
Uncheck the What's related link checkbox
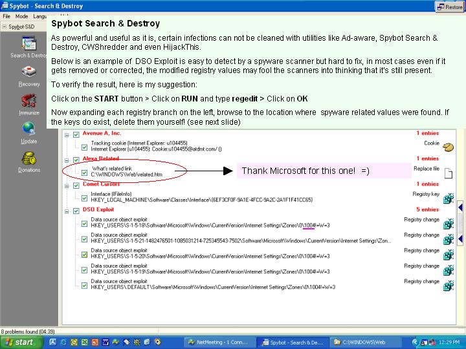coord(84,173)
